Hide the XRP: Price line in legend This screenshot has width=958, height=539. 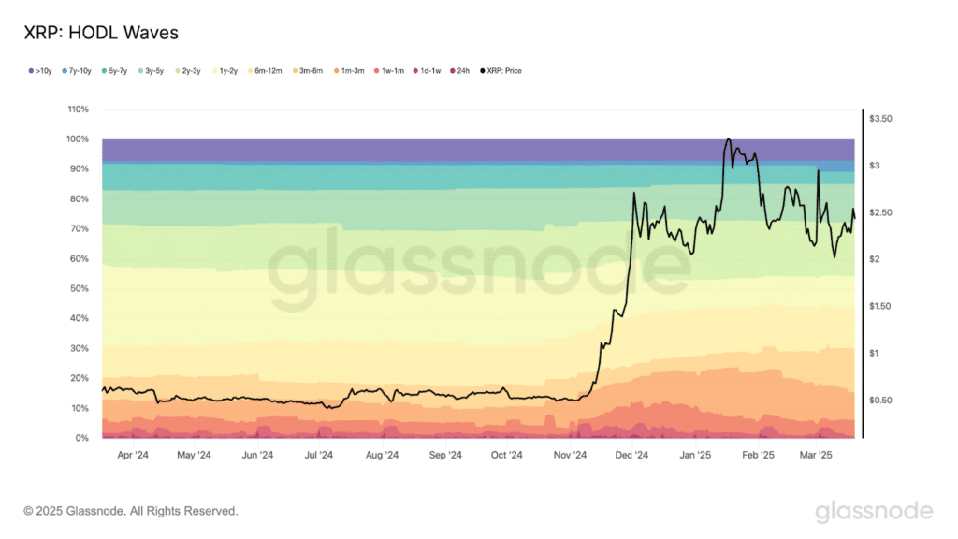pyautogui.click(x=501, y=71)
